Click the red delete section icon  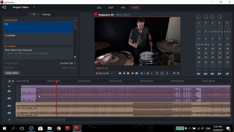pyautogui.click(x=162, y=73)
